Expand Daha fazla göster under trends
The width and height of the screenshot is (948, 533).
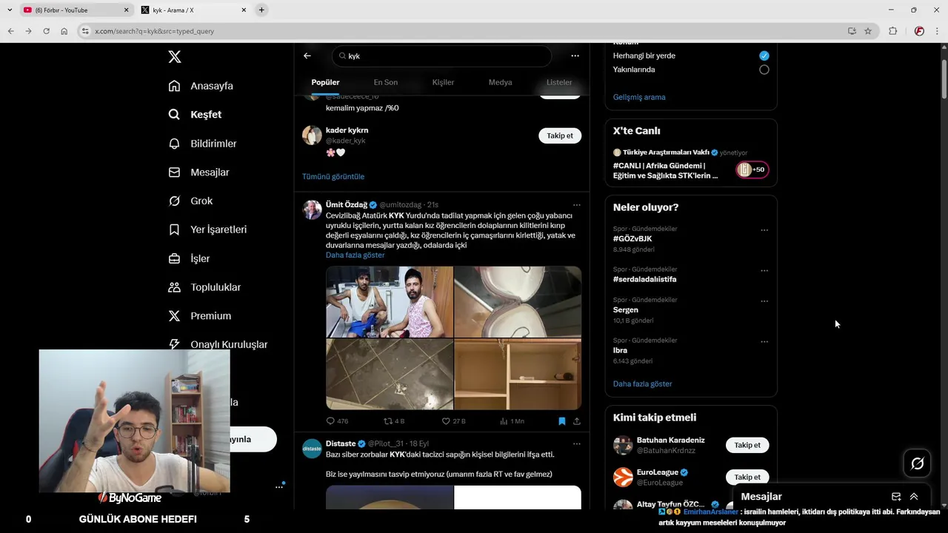click(642, 384)
